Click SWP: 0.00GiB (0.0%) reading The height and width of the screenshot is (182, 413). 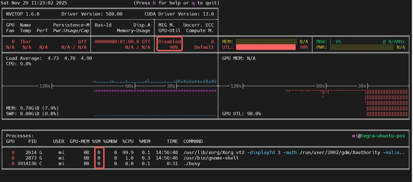point(32,114)
